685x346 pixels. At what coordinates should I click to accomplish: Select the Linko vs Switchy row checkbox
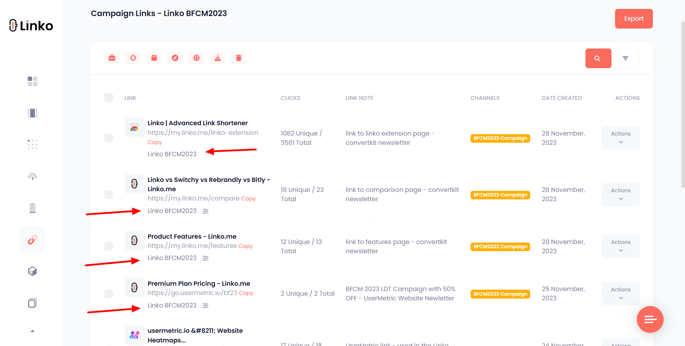point(108,194)
